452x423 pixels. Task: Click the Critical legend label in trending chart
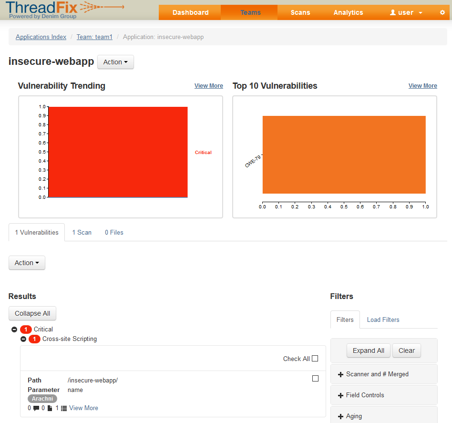point(203,152)
